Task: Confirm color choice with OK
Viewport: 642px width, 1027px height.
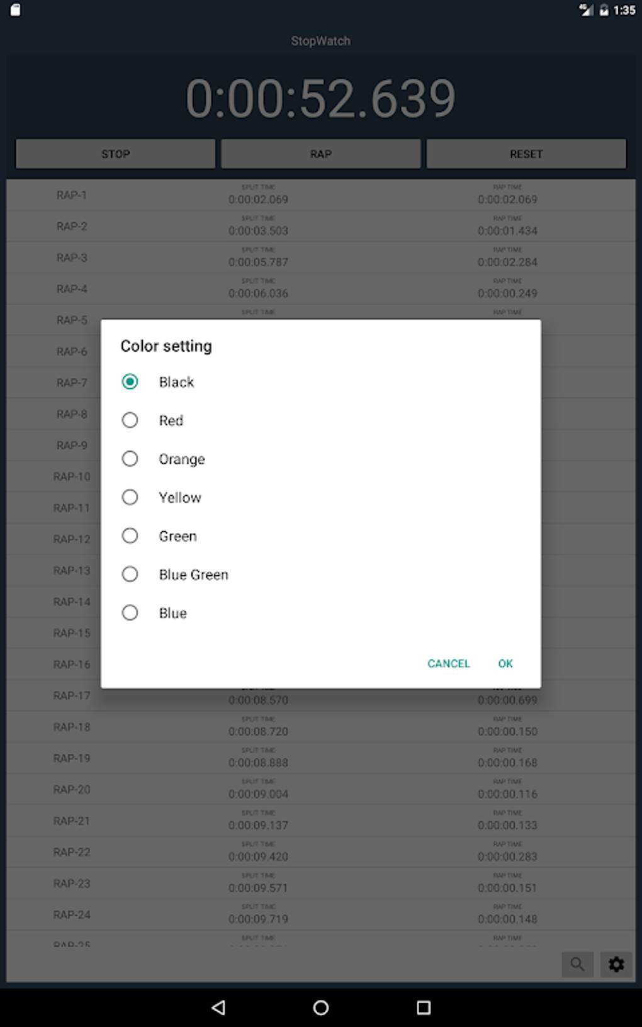Action: [x=505, y=663]
